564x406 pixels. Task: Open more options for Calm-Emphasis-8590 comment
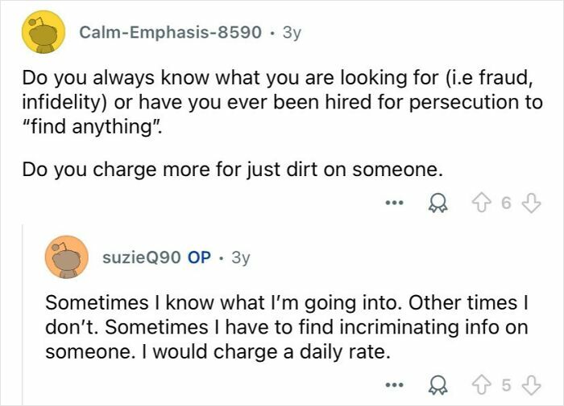pyautogui.click(x=394, y=203)
